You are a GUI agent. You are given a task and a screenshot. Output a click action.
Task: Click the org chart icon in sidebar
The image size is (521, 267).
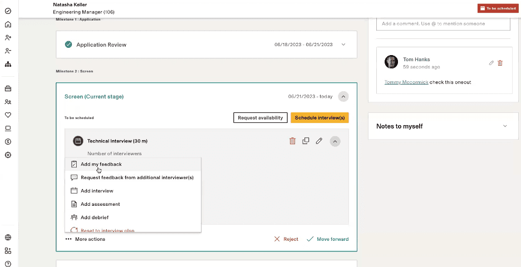(8, 64)
